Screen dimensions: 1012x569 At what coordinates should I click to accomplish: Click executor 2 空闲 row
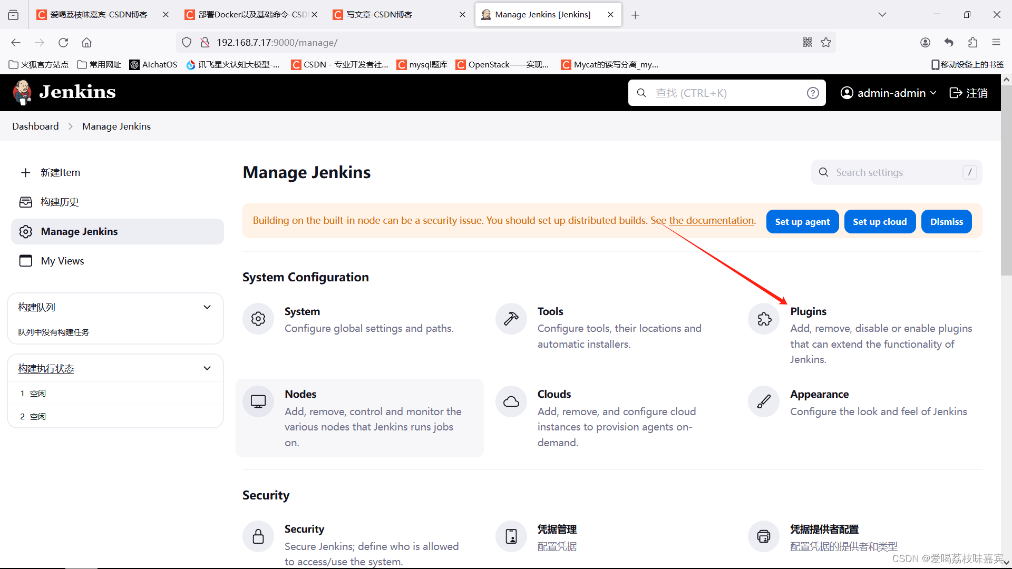(115, 417)
